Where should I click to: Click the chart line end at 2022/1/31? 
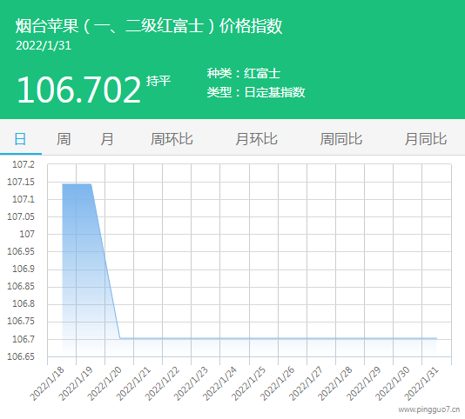pyautogui.click(x=436, y=338)
